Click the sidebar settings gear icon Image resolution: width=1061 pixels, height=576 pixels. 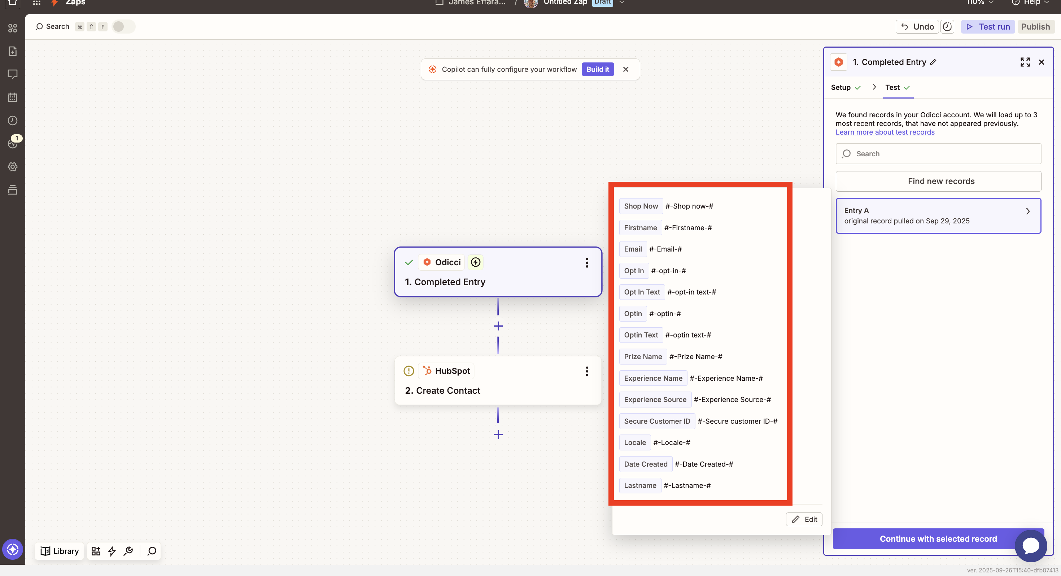[13, 166]
